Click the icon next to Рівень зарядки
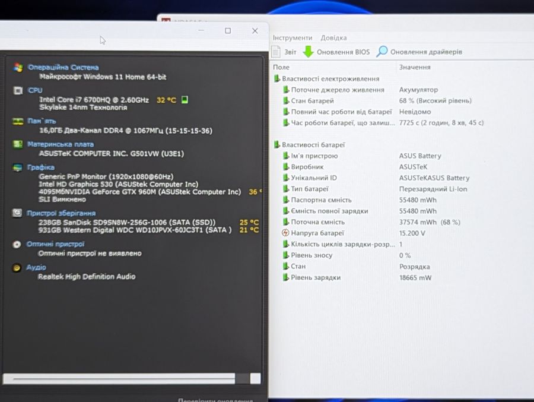Image resolution: width=534 pixels, height=402 pixels. [x=286, y=277]
